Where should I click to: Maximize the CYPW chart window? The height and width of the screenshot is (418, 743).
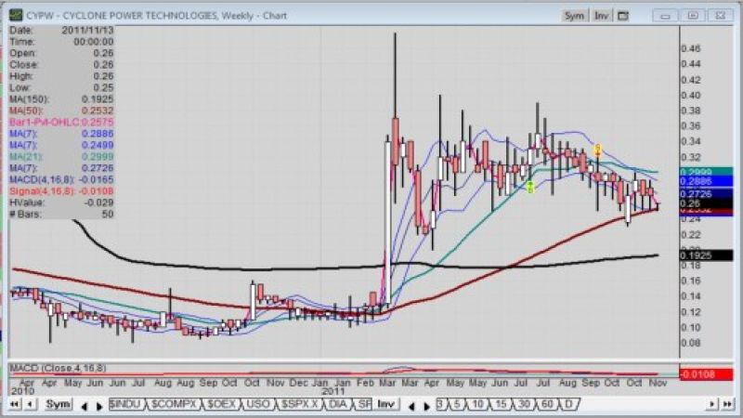click(693, 16)
